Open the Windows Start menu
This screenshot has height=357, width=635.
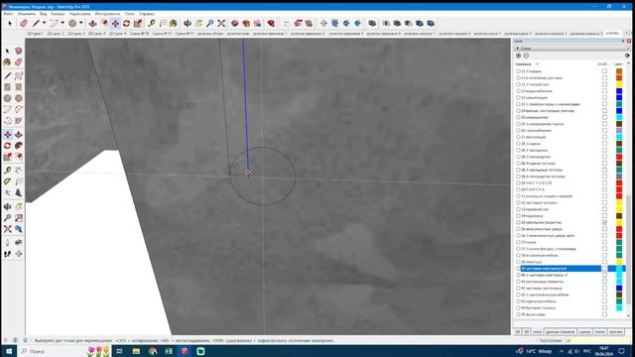[9, 351]
